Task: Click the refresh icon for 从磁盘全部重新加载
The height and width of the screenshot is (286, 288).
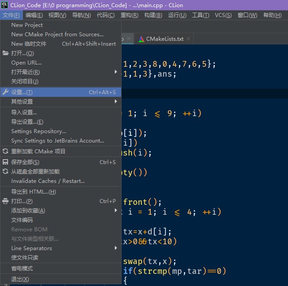Action: coord(5,171)
